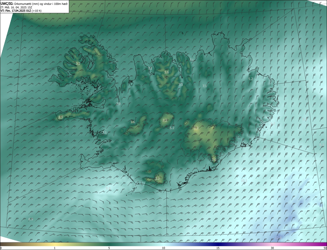Click the 9.7 value label off the coast
This screenshot has width=327, height=250.
point(273,124)
